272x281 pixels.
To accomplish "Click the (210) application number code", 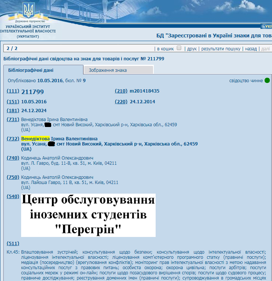I will tap(121, 91).
